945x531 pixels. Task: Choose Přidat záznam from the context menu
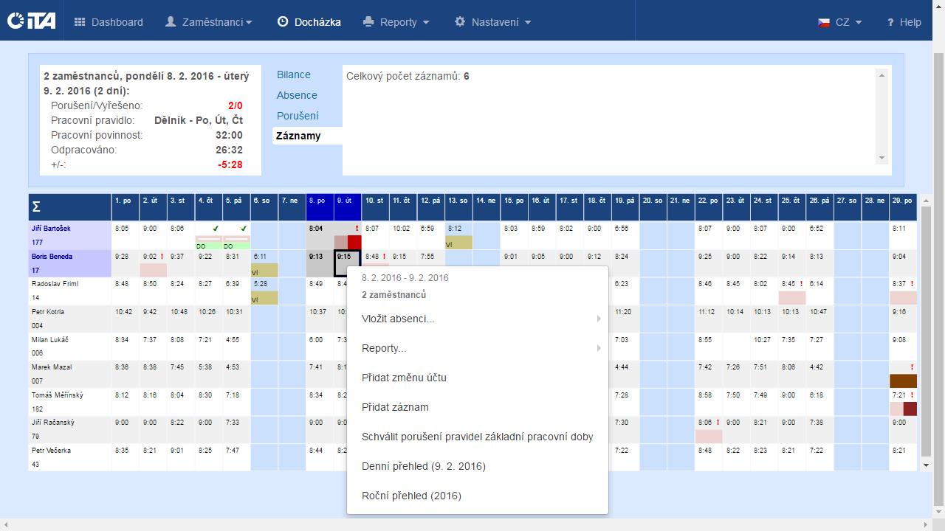[x=395, y=407]
